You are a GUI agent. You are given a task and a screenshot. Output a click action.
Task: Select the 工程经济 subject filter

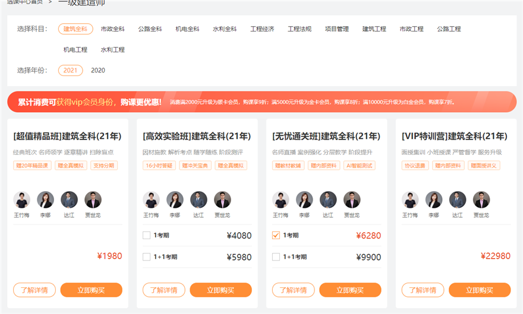click(262, 29)
